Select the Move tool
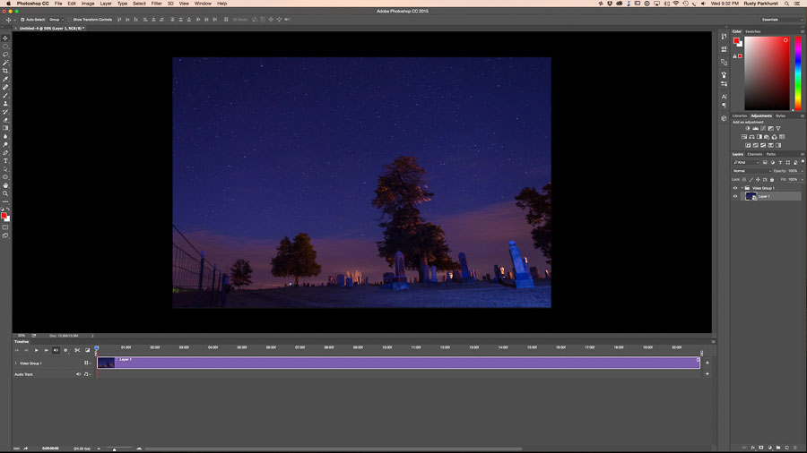Screen dimensions: 807x453 click(x=5, y=38)
